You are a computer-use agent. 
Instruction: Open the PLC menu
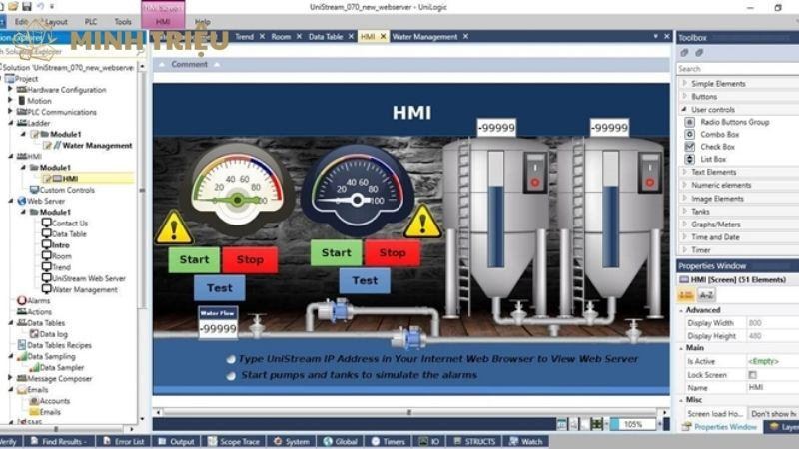91,21
